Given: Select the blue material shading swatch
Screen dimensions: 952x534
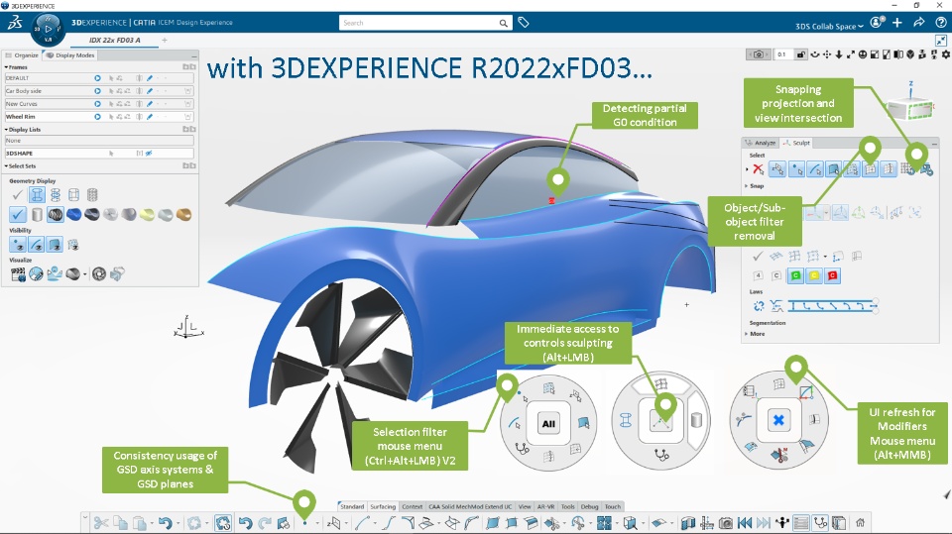Looking at the screenshot, I should coord(73,214).
